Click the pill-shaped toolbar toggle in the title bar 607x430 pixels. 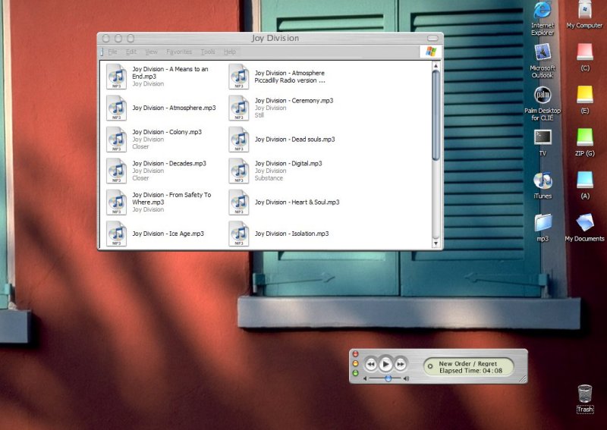coord(432,39)
